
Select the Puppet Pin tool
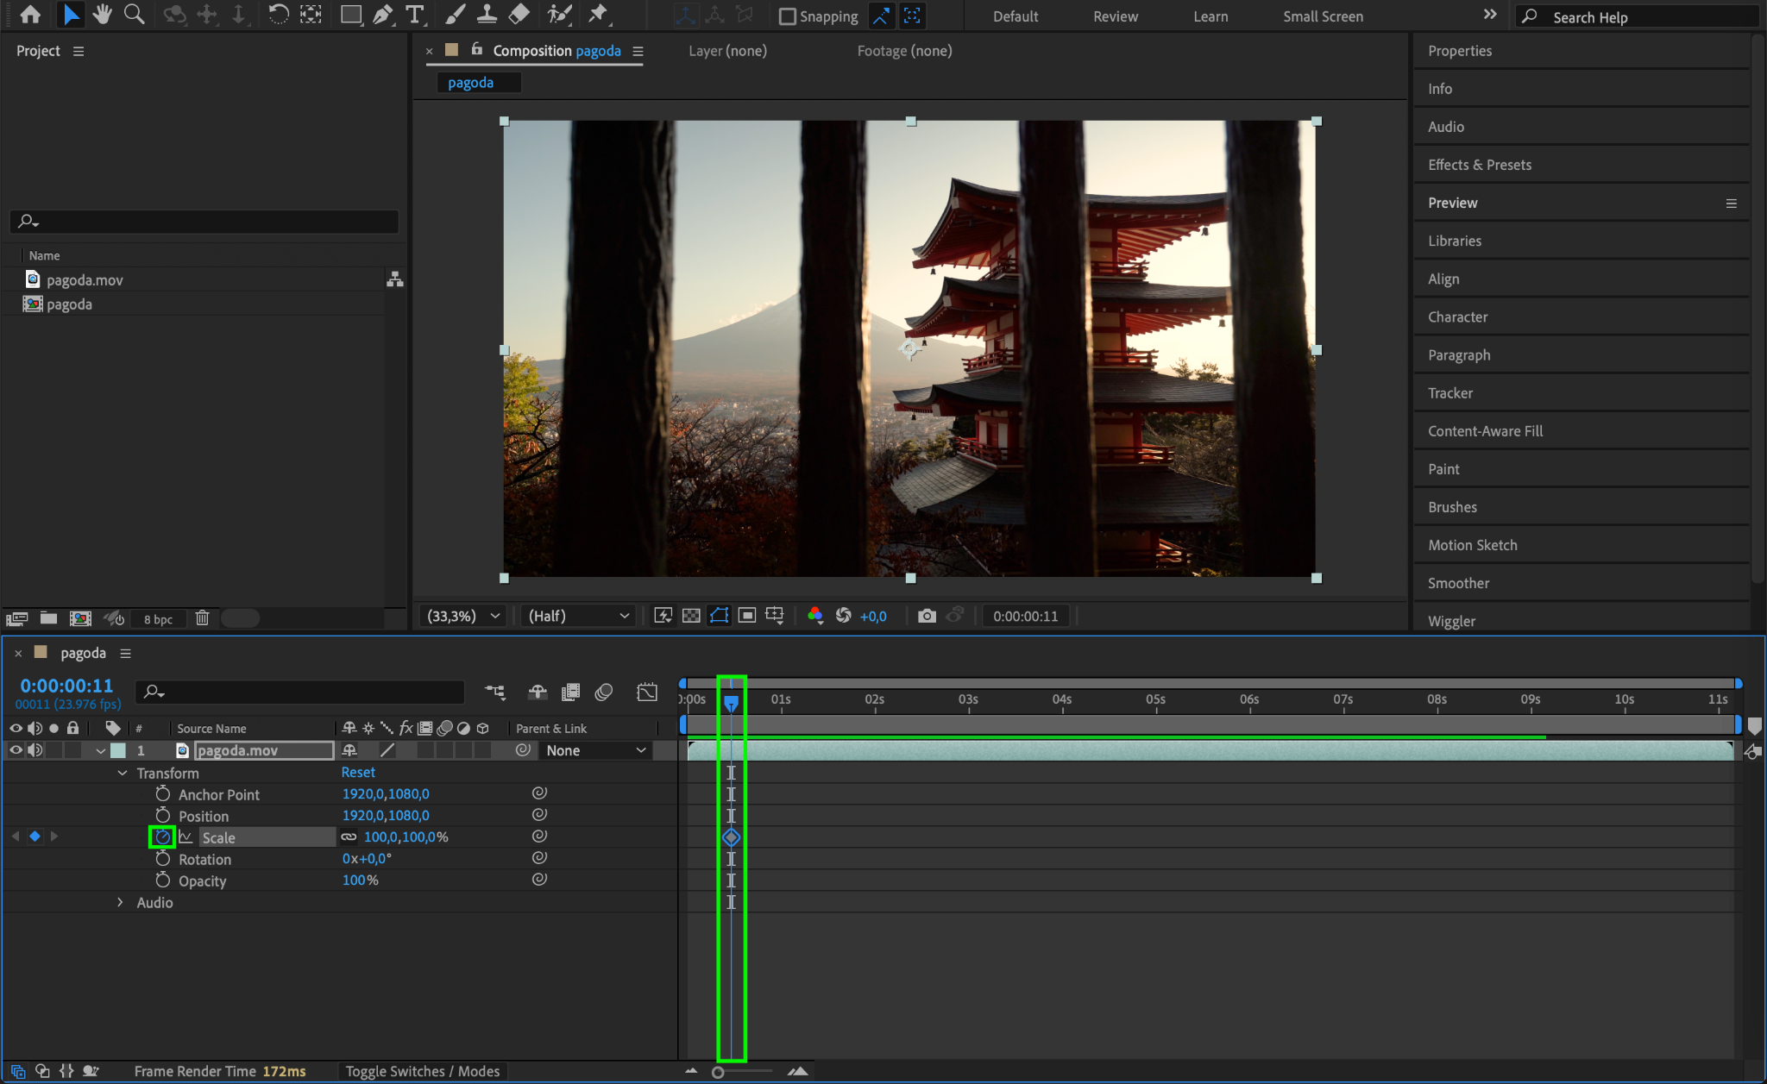pos(597,15)
